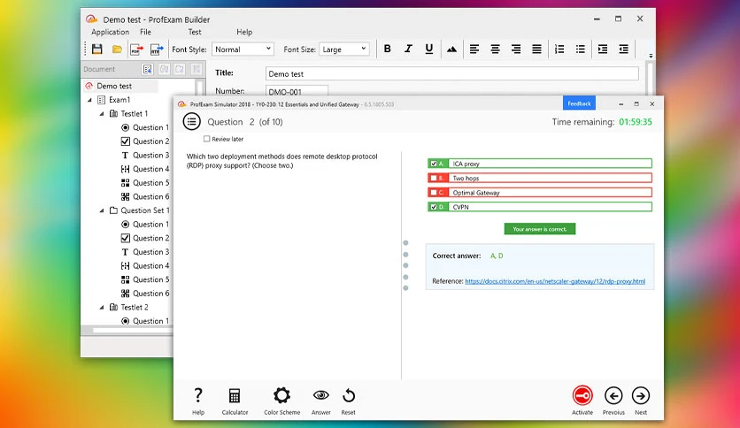
Task: Open the Font Size dropdown
Action: [344, 49]
